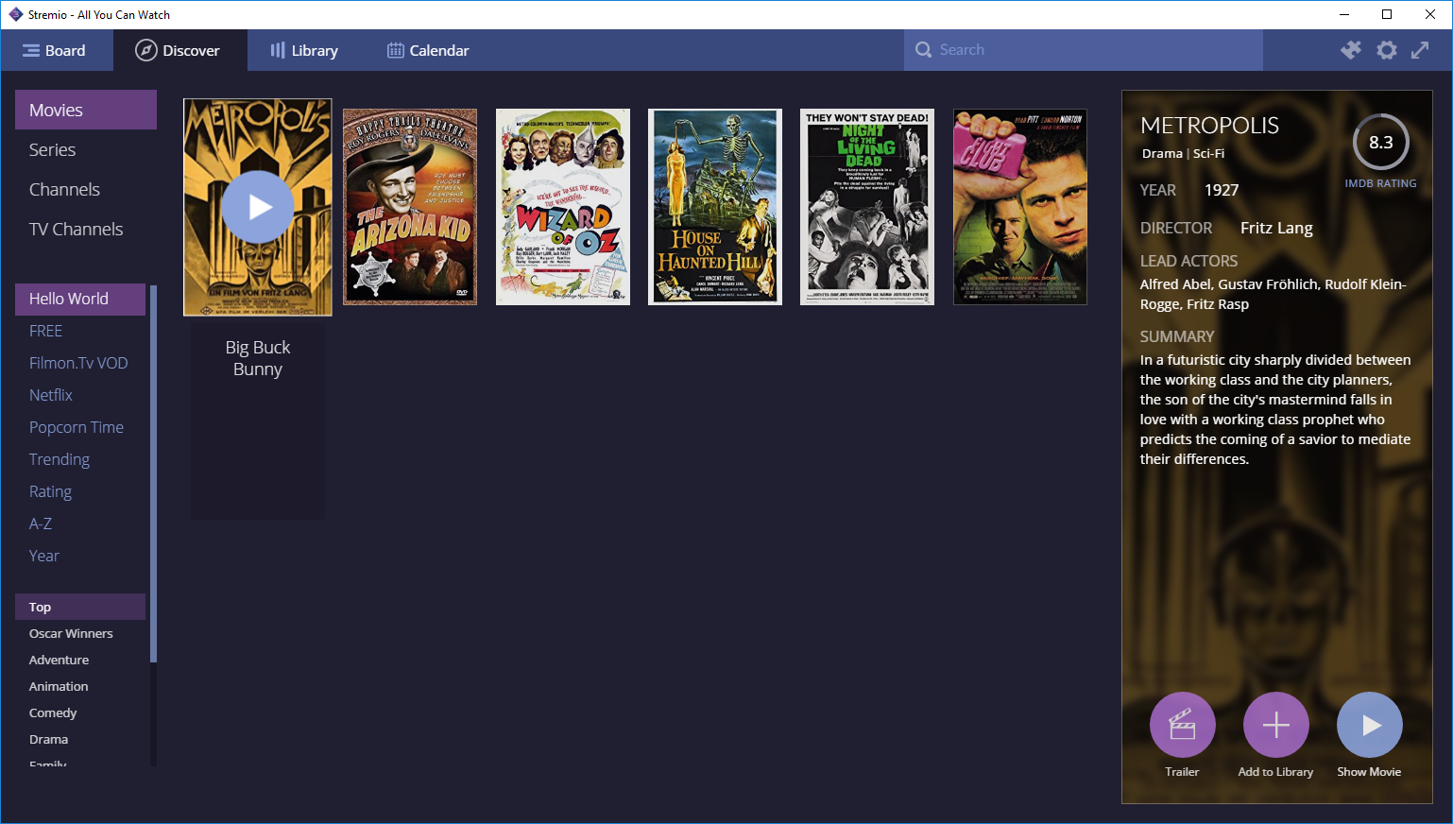Select Channels category
Image resolution: width=1453 pixels, height=824 pixels.
coord(86,189)
